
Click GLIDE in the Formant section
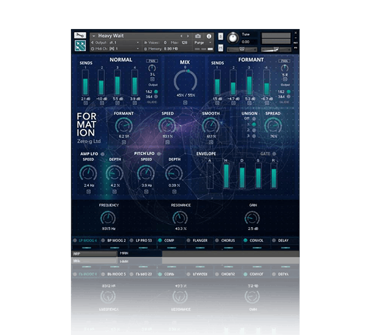pyautogui.click(x=284, y=102)
